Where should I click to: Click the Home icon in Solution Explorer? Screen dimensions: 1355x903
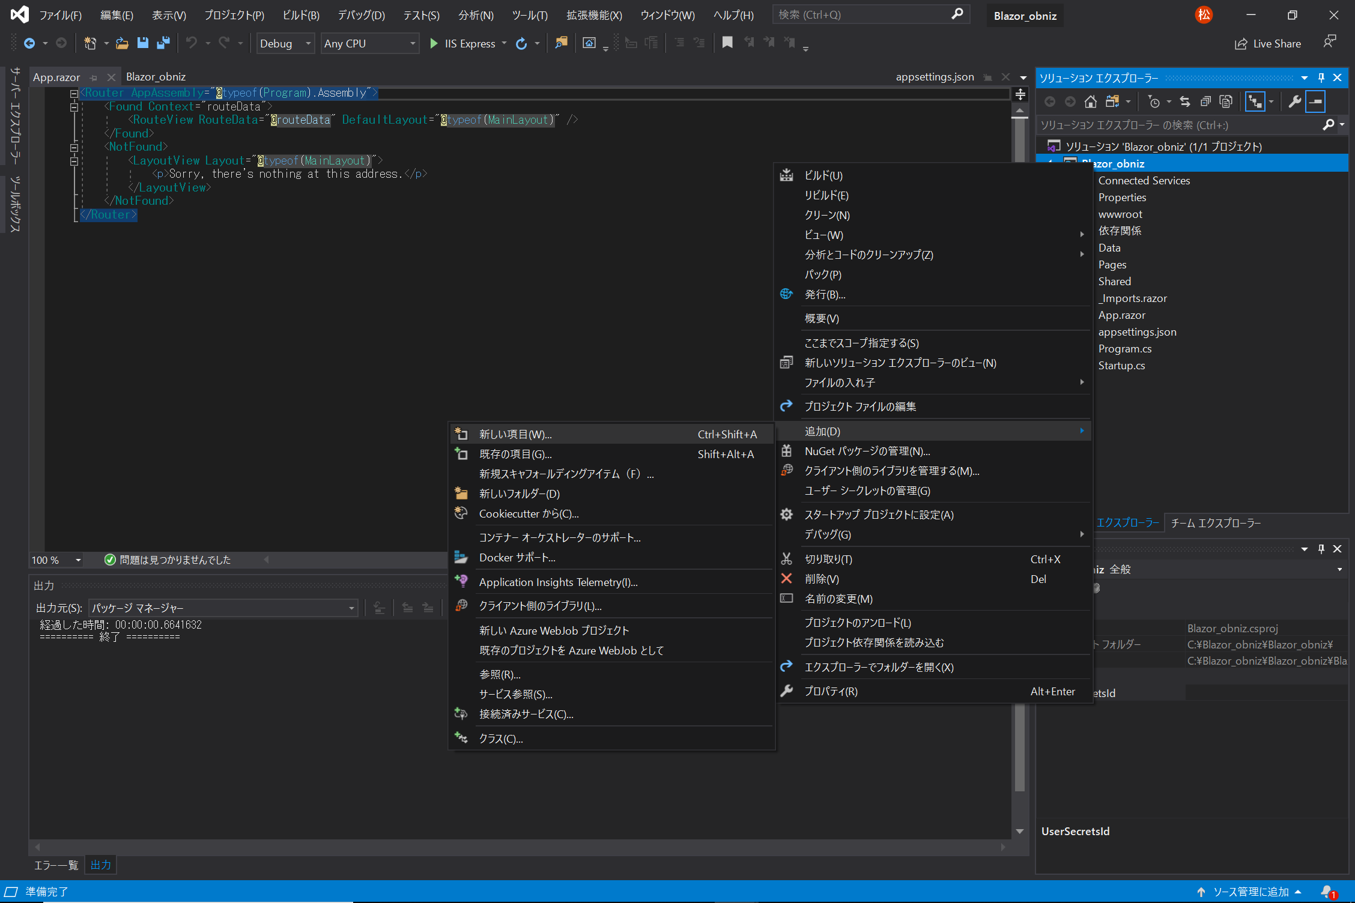pos(1090,101)
